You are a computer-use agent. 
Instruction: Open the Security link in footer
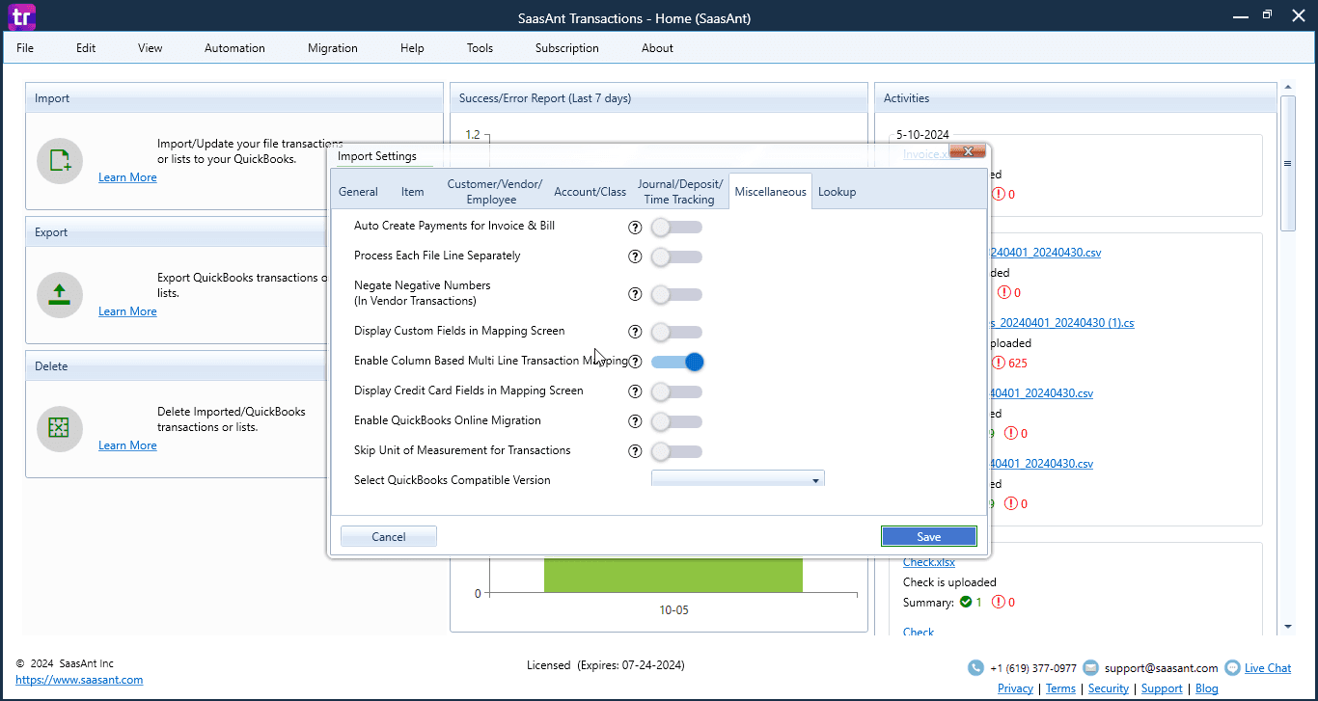pyautogui.click(x=1109, y=688)
